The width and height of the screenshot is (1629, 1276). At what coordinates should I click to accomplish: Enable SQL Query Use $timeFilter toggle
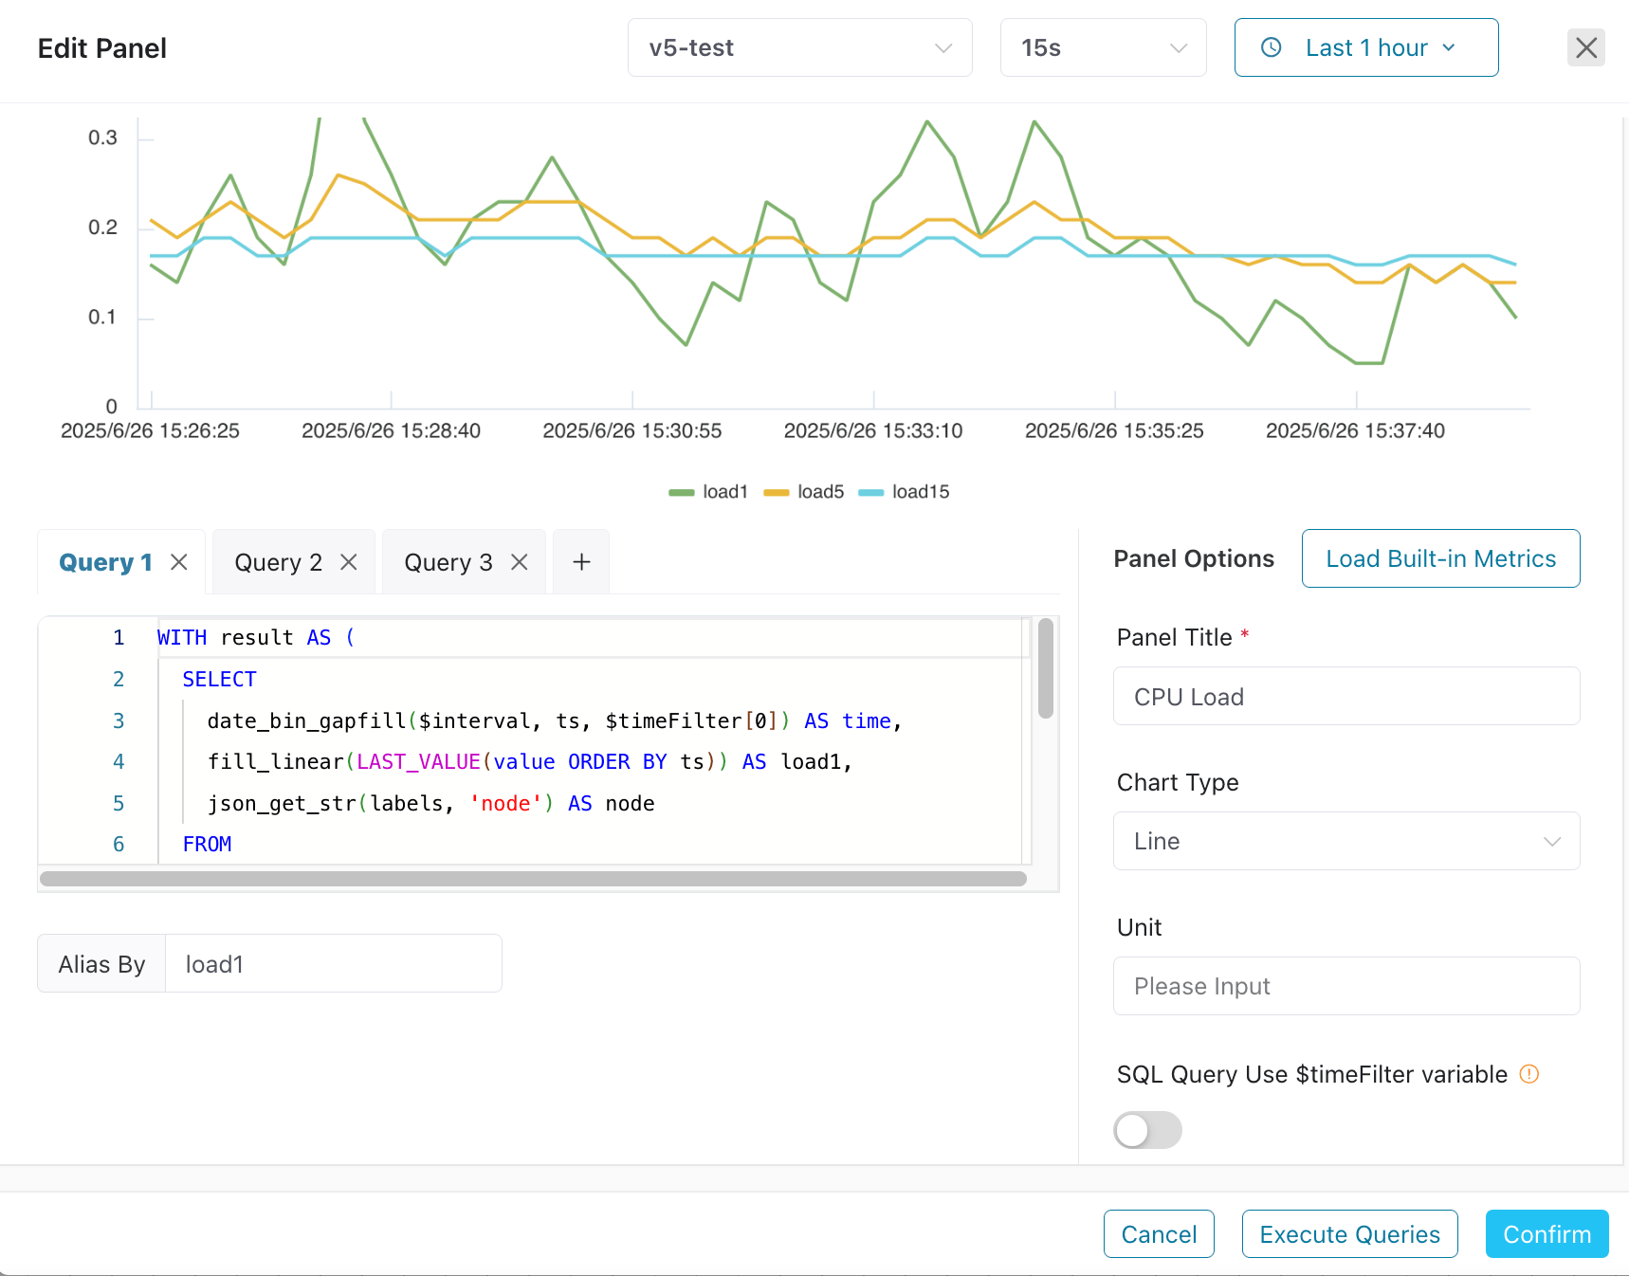tap(1147, 1130)
